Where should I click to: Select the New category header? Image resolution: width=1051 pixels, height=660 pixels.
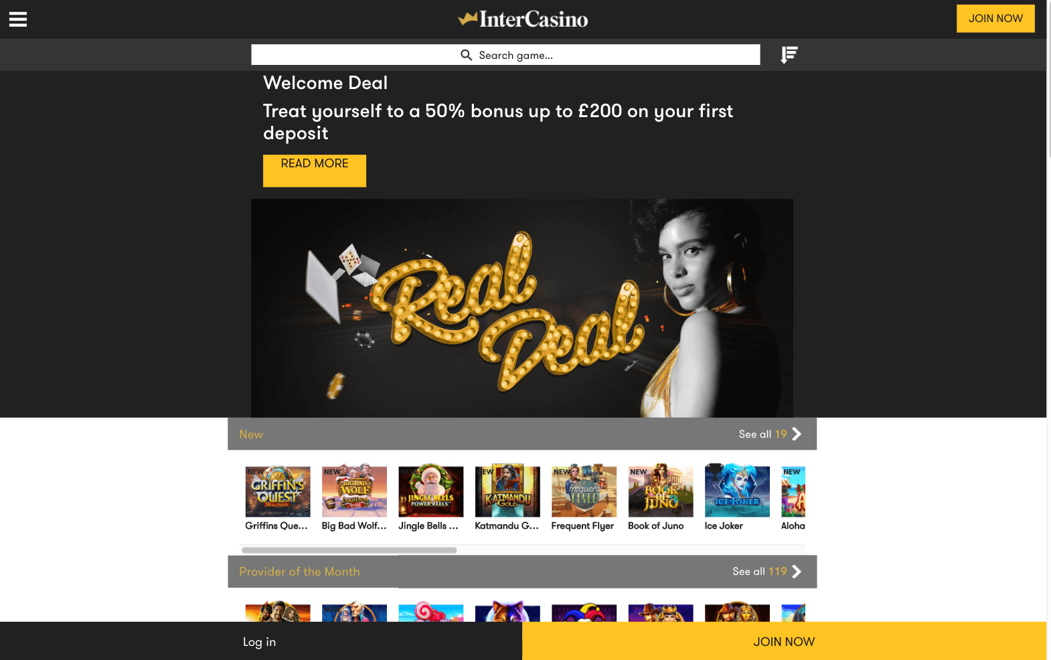click(x=251, y=434)
